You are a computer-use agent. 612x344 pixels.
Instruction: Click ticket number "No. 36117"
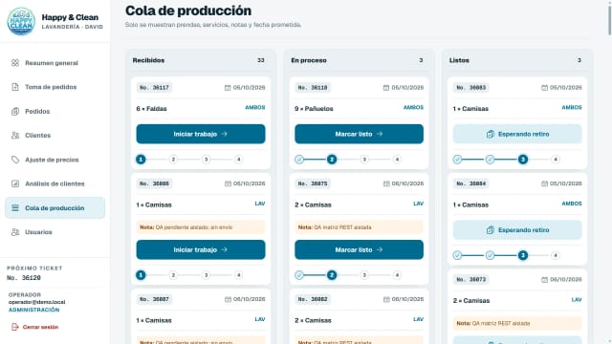[x=154, y=88]
